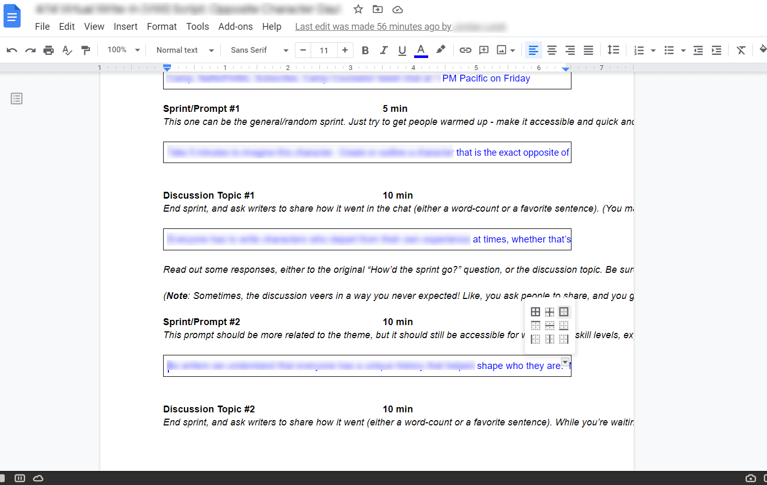Add a comment
The width and height of the screenshot is (767, 485).
(x=484, y=50)
